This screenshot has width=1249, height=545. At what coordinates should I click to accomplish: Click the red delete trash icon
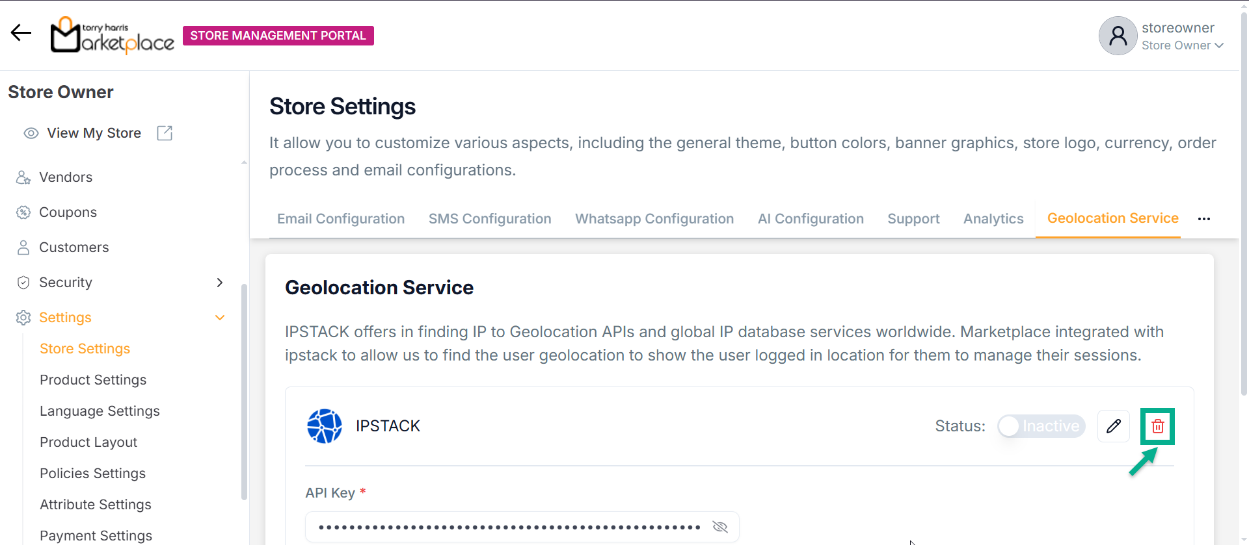pyautogui.click(x=1157, y=426)
